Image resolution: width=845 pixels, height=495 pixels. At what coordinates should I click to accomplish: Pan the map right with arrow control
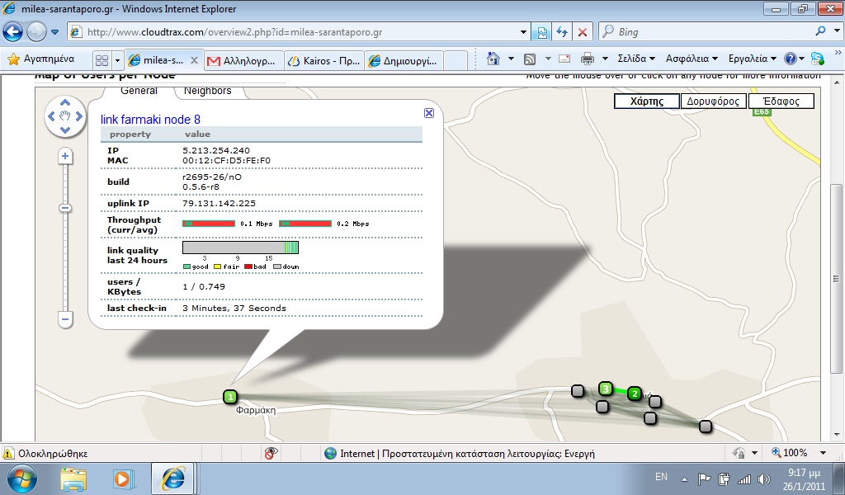pos(78,116)
